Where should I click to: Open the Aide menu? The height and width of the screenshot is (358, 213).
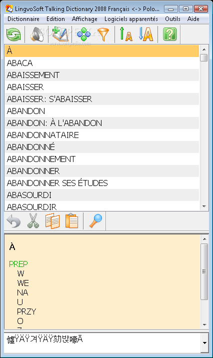193,19
